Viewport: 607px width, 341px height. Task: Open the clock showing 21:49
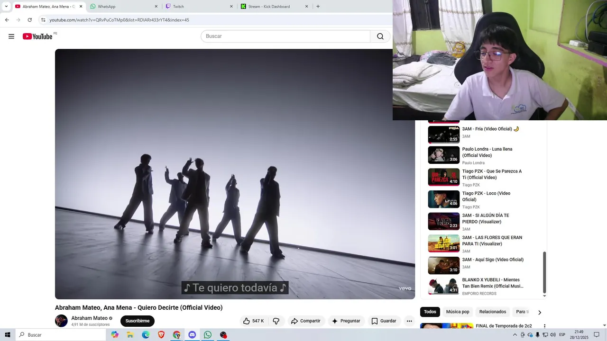click(579, 335)
